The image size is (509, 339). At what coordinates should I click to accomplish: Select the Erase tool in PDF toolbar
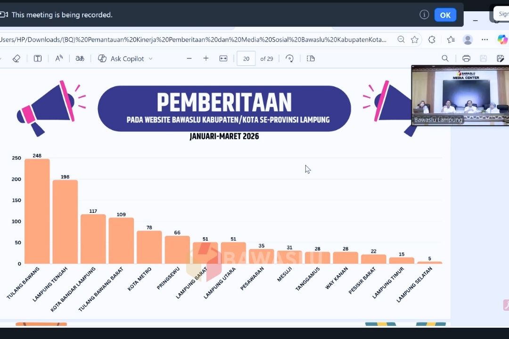click(x=16, y=58)
